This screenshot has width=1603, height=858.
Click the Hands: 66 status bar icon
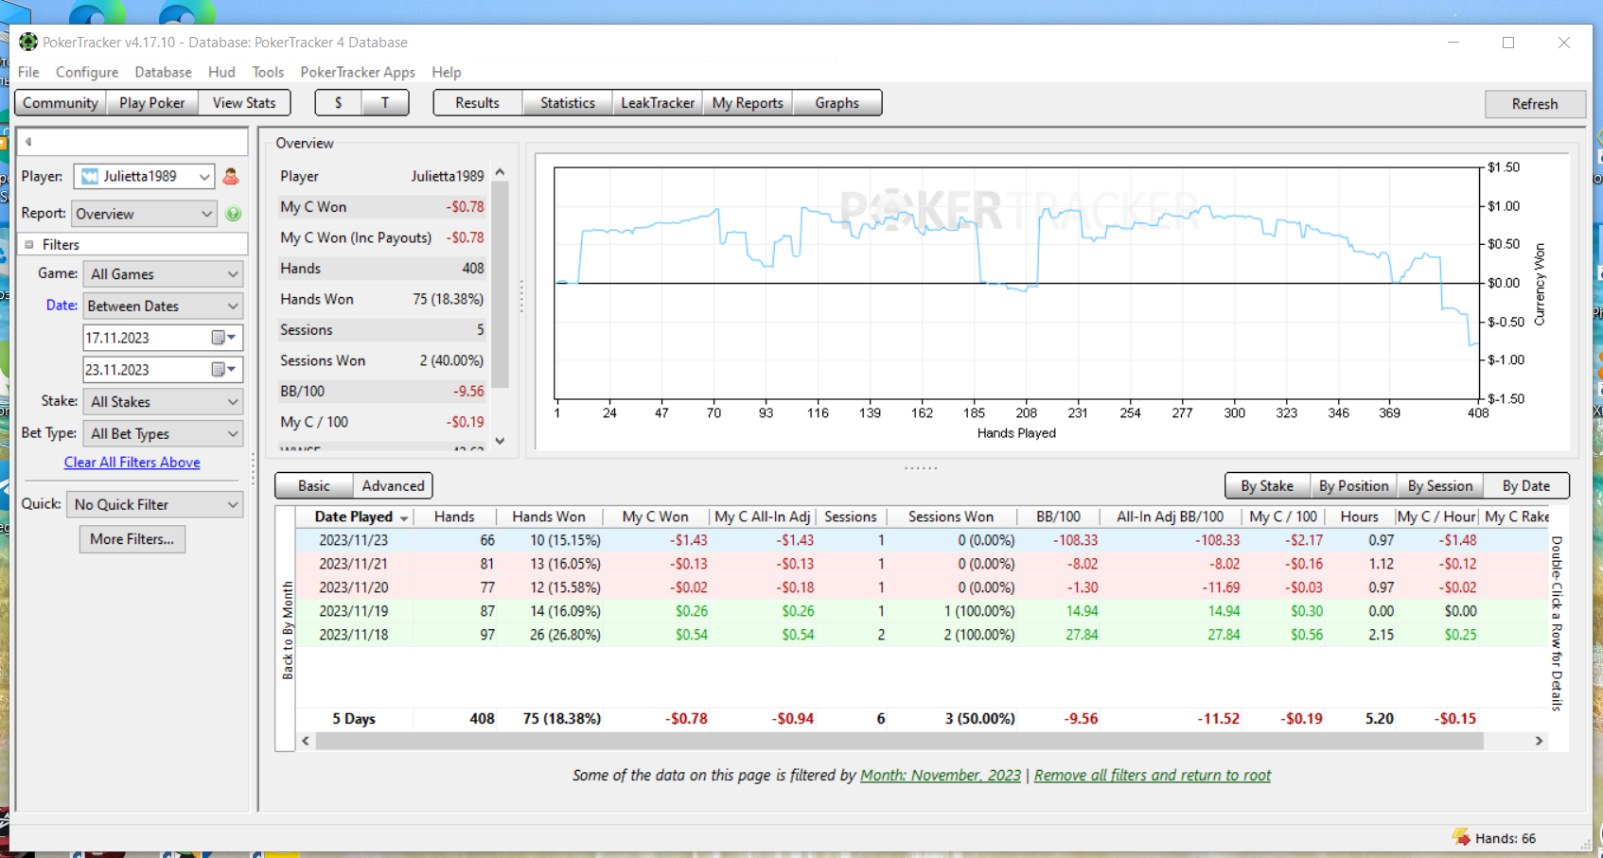click(1461, 837)
